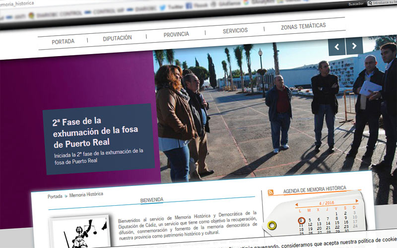
Task: Select day 22 in agenda calendar
Action: [x=337, y=227]
